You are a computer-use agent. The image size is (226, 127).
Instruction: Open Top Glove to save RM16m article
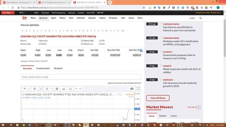tap(179, 29)
